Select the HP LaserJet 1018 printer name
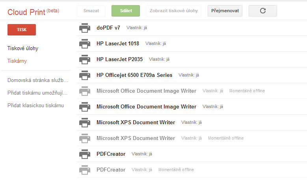This screenshot has height=181, width=307. tap(118, 43)
